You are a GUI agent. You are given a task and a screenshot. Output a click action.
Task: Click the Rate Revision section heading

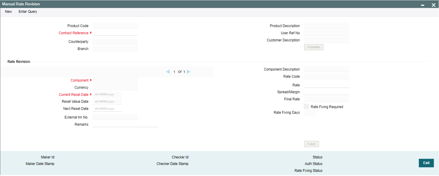point(19,62)
